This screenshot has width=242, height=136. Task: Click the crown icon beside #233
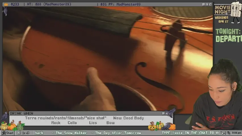pos(5,4)
